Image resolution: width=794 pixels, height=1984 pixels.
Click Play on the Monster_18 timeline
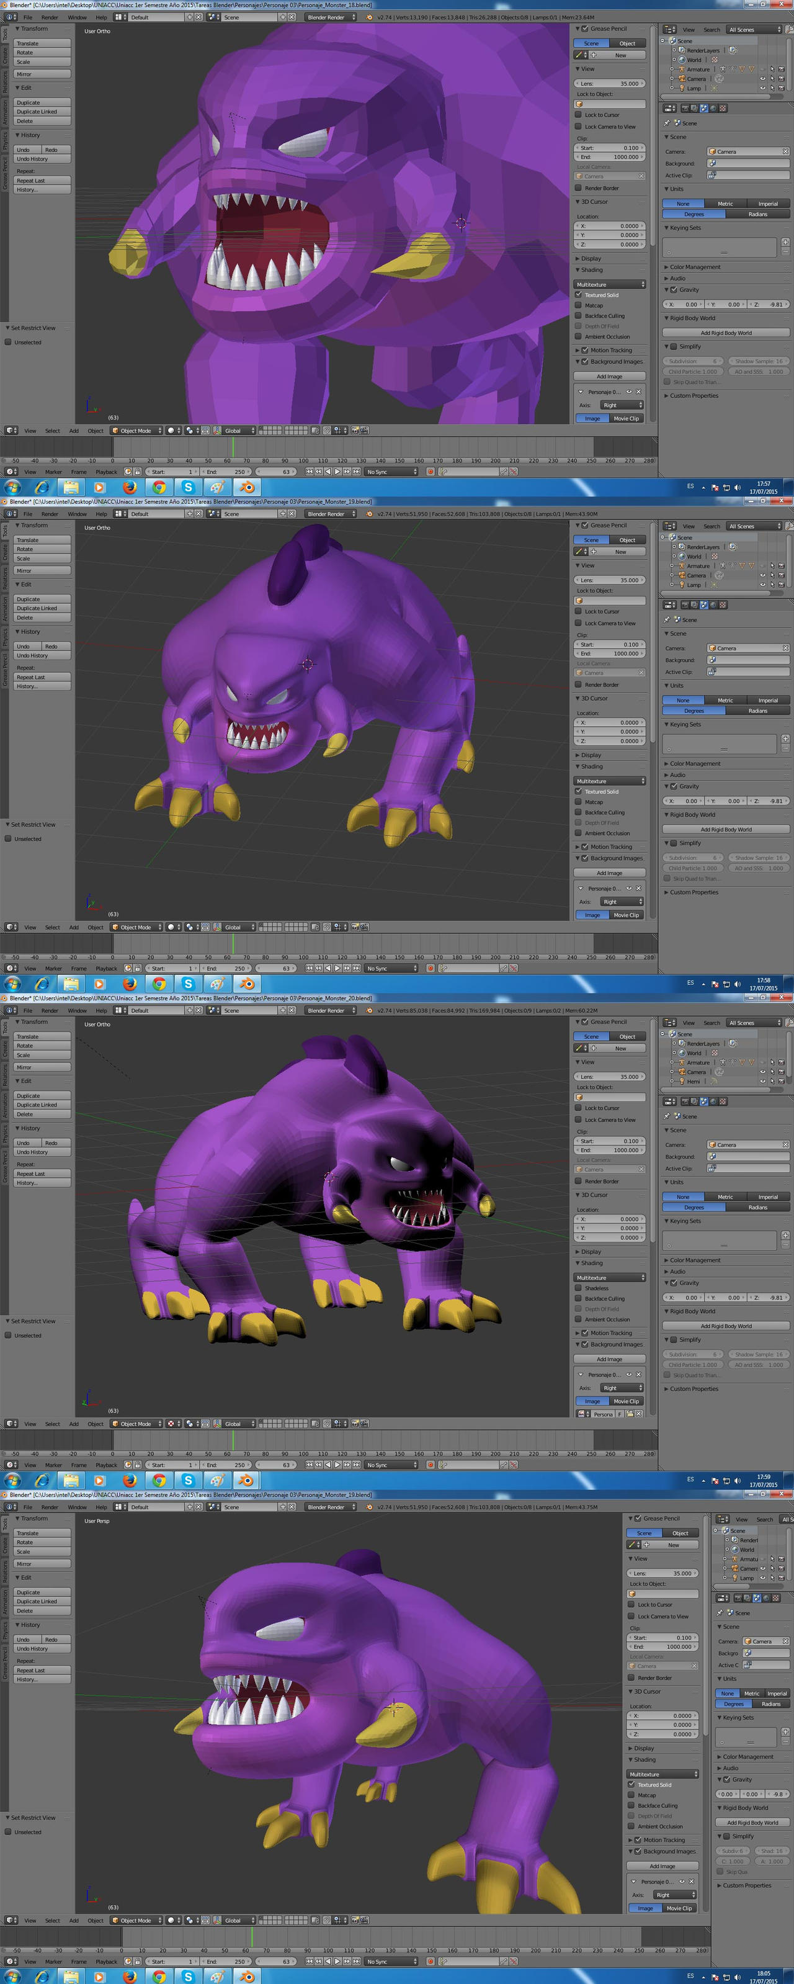337,472
